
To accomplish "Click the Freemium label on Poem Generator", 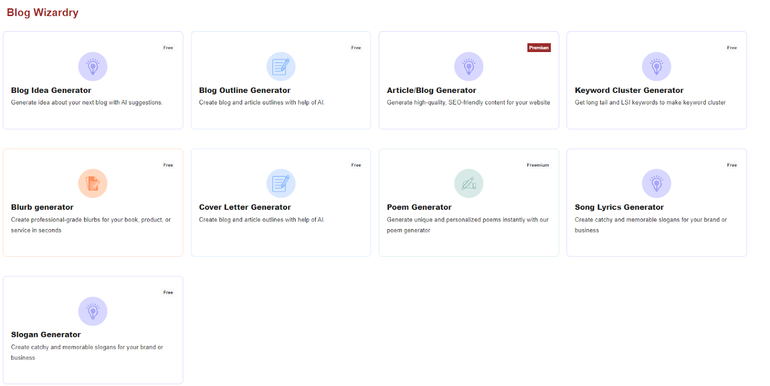I will point(538,165).
